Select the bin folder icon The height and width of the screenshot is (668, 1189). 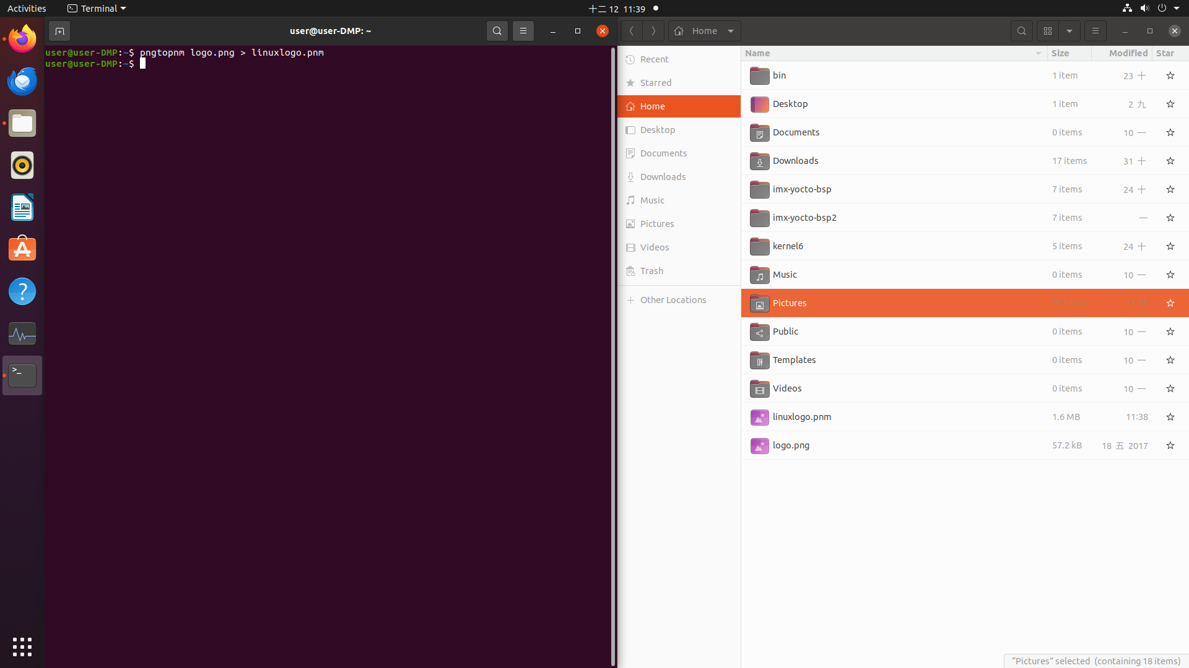tap(759, 75)
